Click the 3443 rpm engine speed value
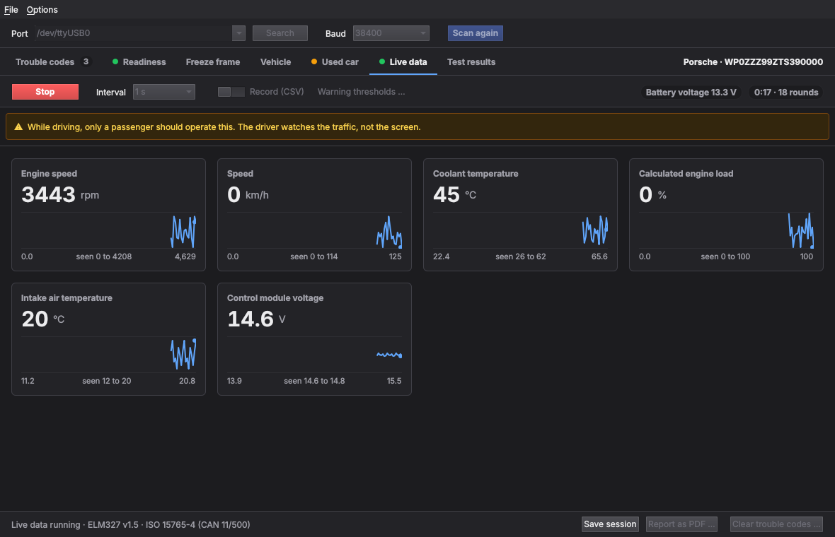 coord(60,194)
